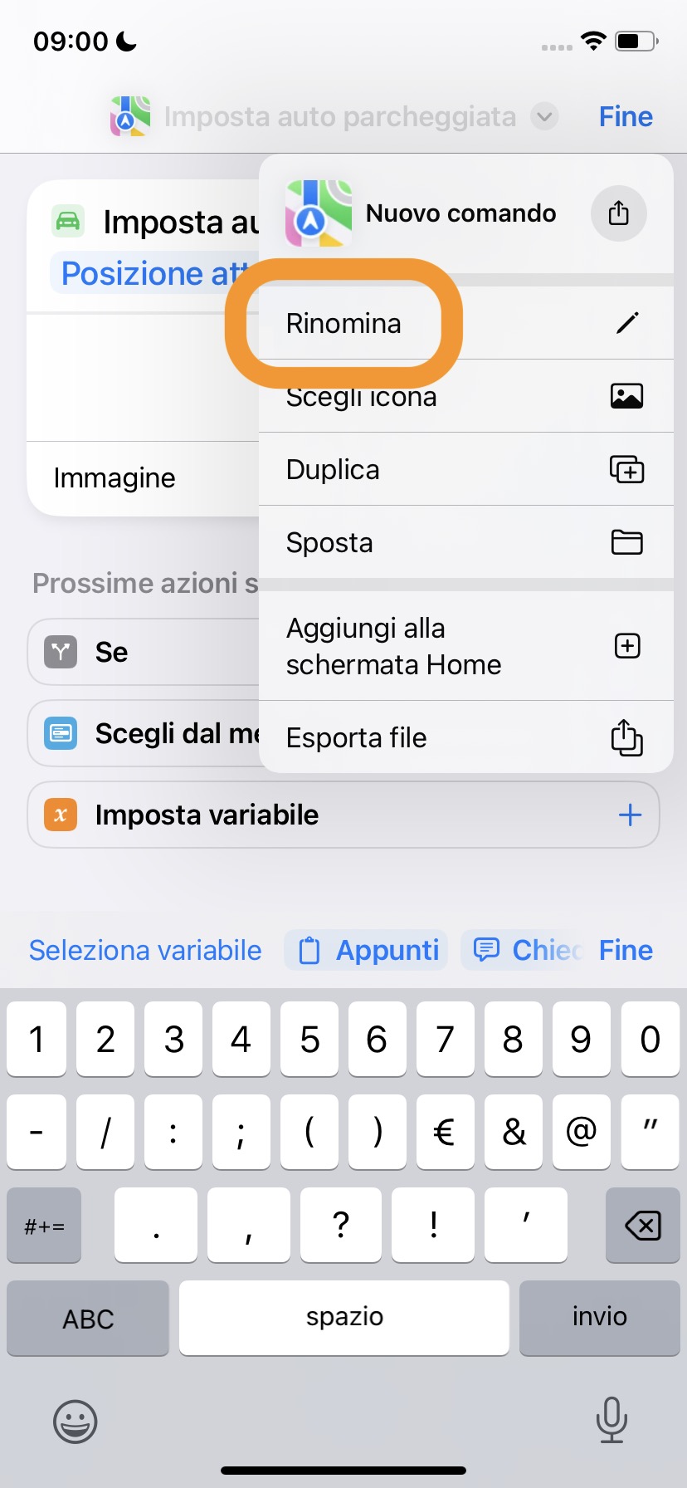The image size is (687, 1488).
Task: Tap the Appunti clipboard variable chip
Action: (367, 950)
